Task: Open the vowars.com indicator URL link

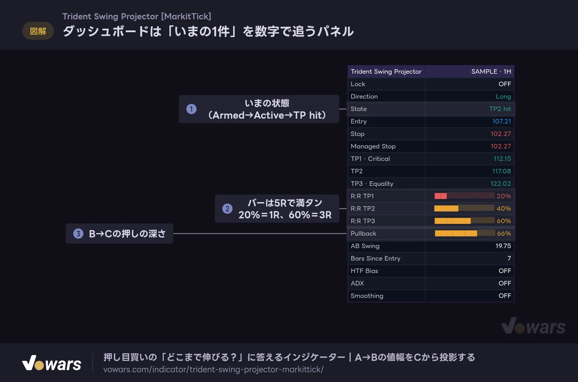Action: pos(213,370)
